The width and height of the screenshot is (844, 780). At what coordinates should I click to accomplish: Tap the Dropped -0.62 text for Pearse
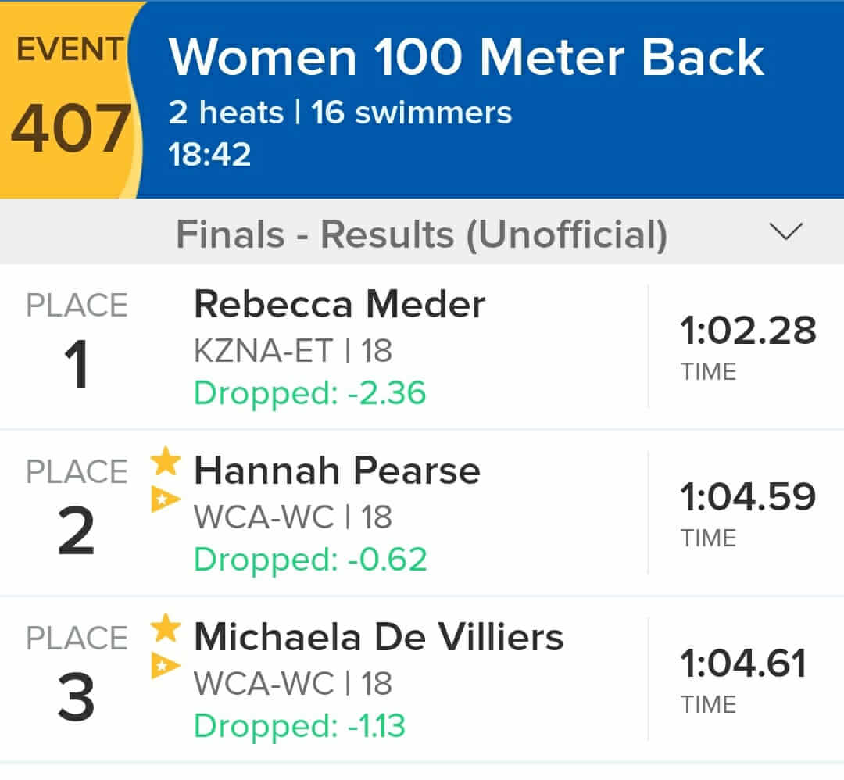[310, 559]
